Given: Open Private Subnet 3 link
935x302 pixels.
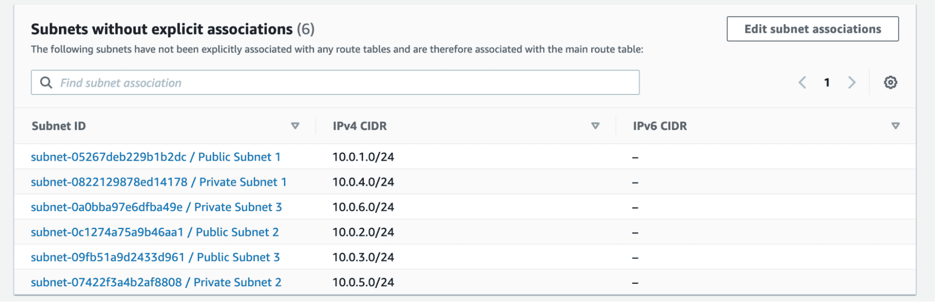Looking at the screenshot, I should (x=156, y=207).
